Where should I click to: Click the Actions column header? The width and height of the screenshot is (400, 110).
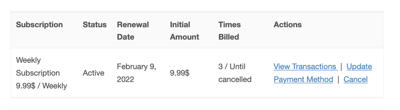point(288,25)
